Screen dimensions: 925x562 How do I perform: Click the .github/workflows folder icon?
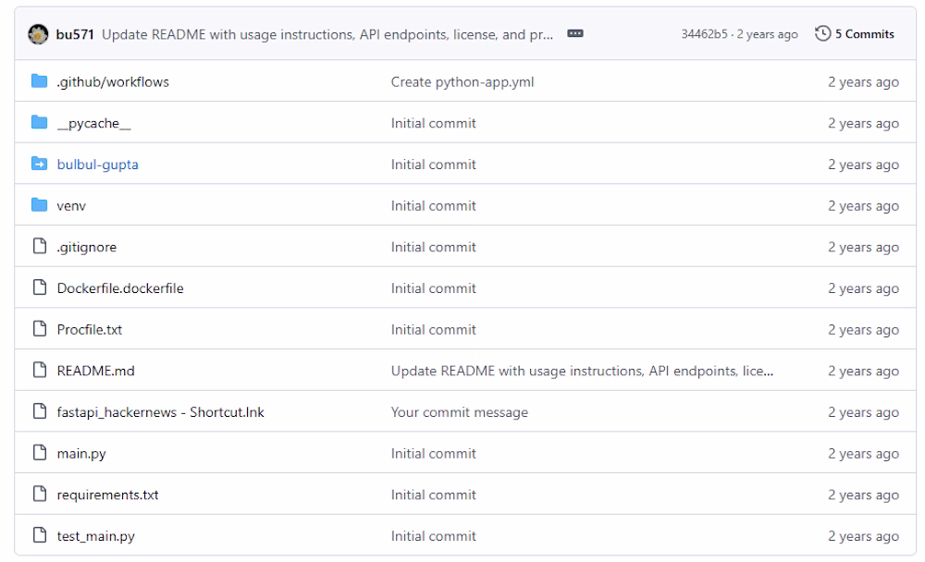tap(39, 81)
